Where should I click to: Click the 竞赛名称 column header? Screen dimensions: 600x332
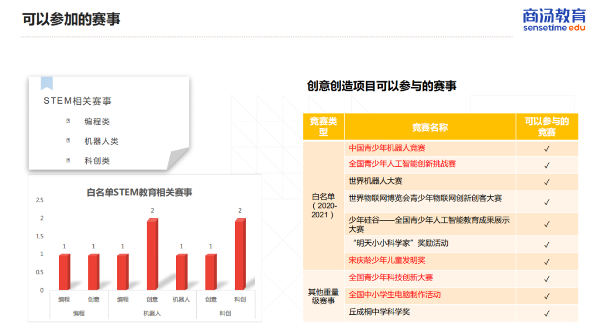430,127
